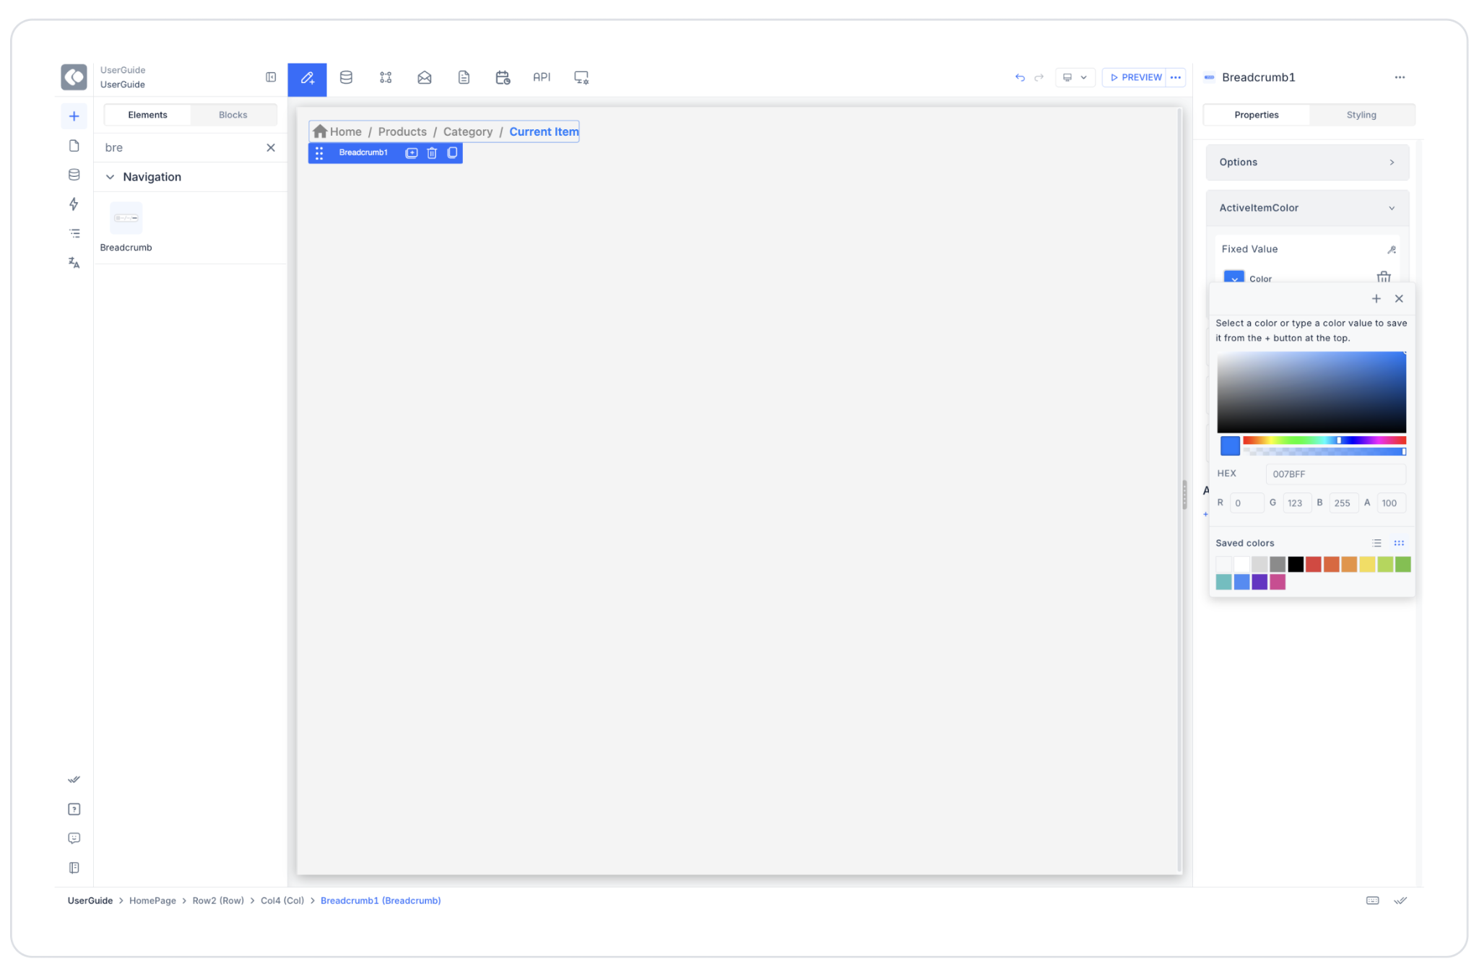The height and width of the screenshot is (977, 1479).
Task: Open the scheduler calendar icon
Action: click(x=503, y=77)
